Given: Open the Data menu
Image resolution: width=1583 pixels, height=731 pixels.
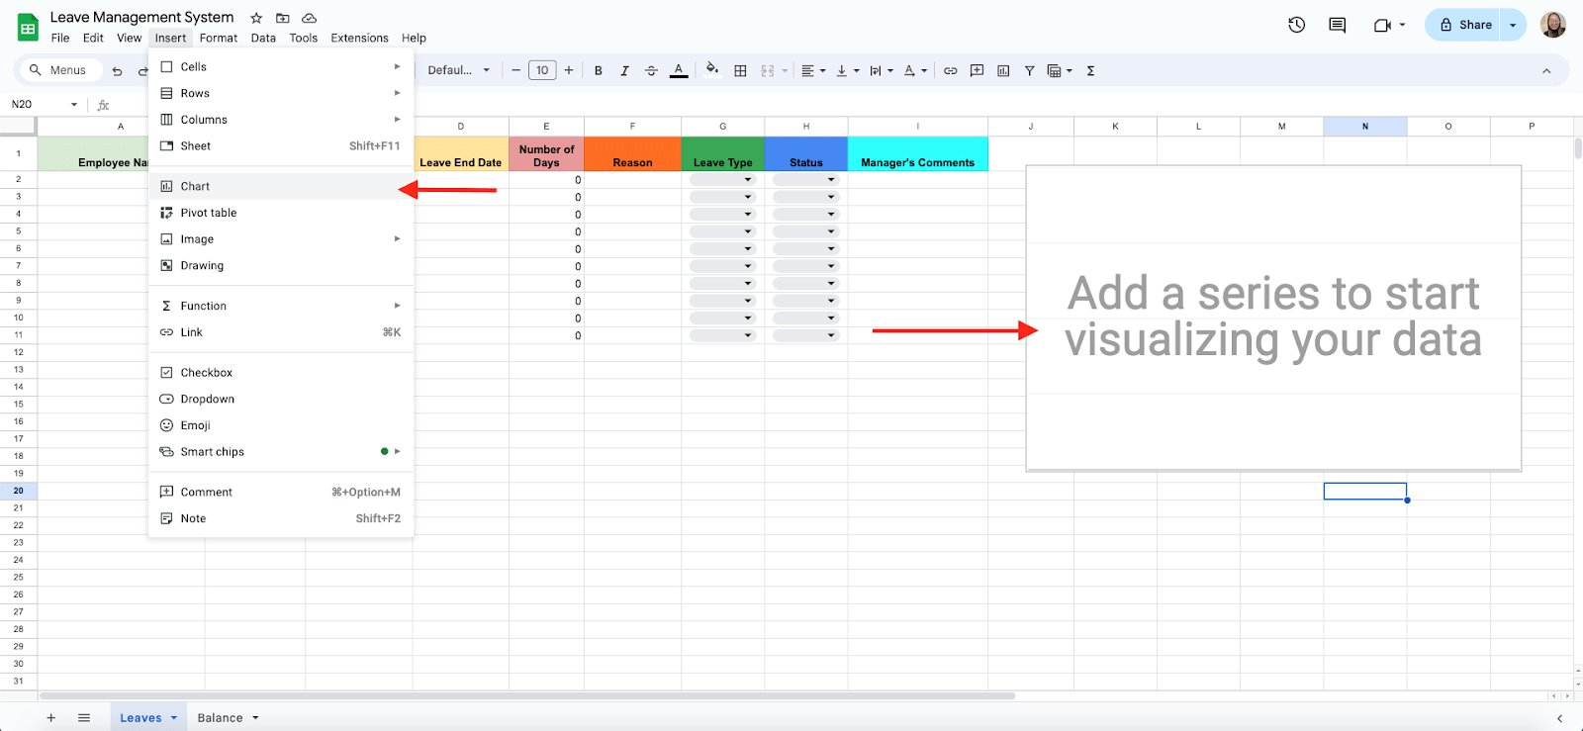Looking at the screenshot, I should point(263,38).
